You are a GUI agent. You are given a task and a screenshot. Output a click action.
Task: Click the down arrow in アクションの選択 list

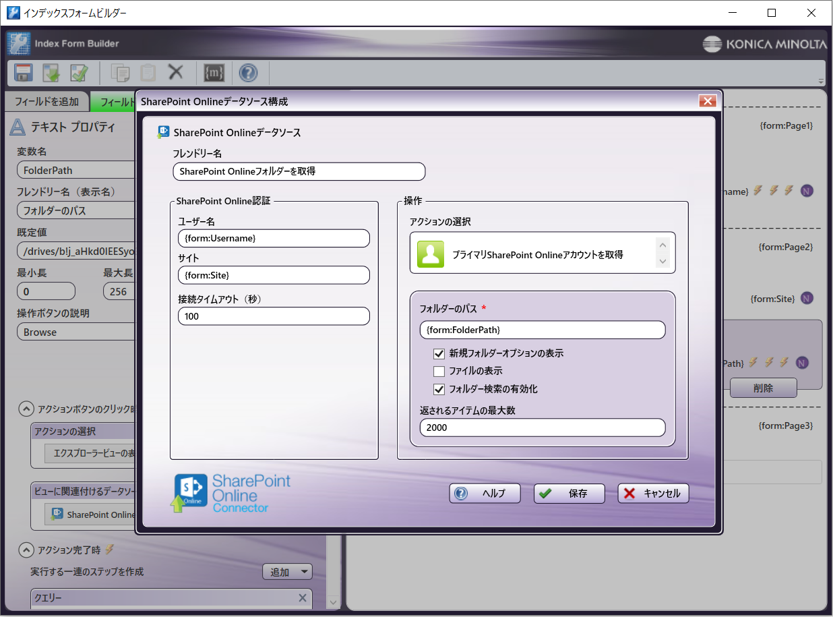tap(662, 262)
